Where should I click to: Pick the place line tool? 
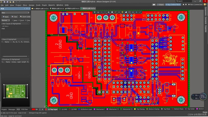click(140, 12)
